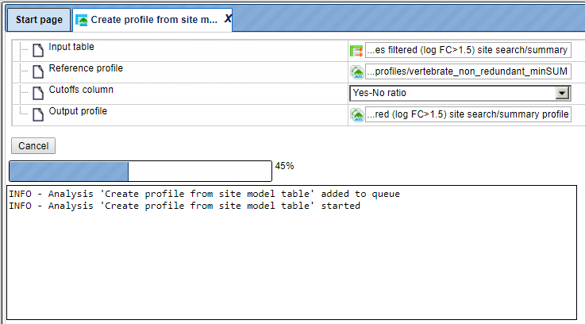Cancel the running analysis
The height and width of the screenshot is (324, 585).
pyautogui.click(x=33, y=145)
